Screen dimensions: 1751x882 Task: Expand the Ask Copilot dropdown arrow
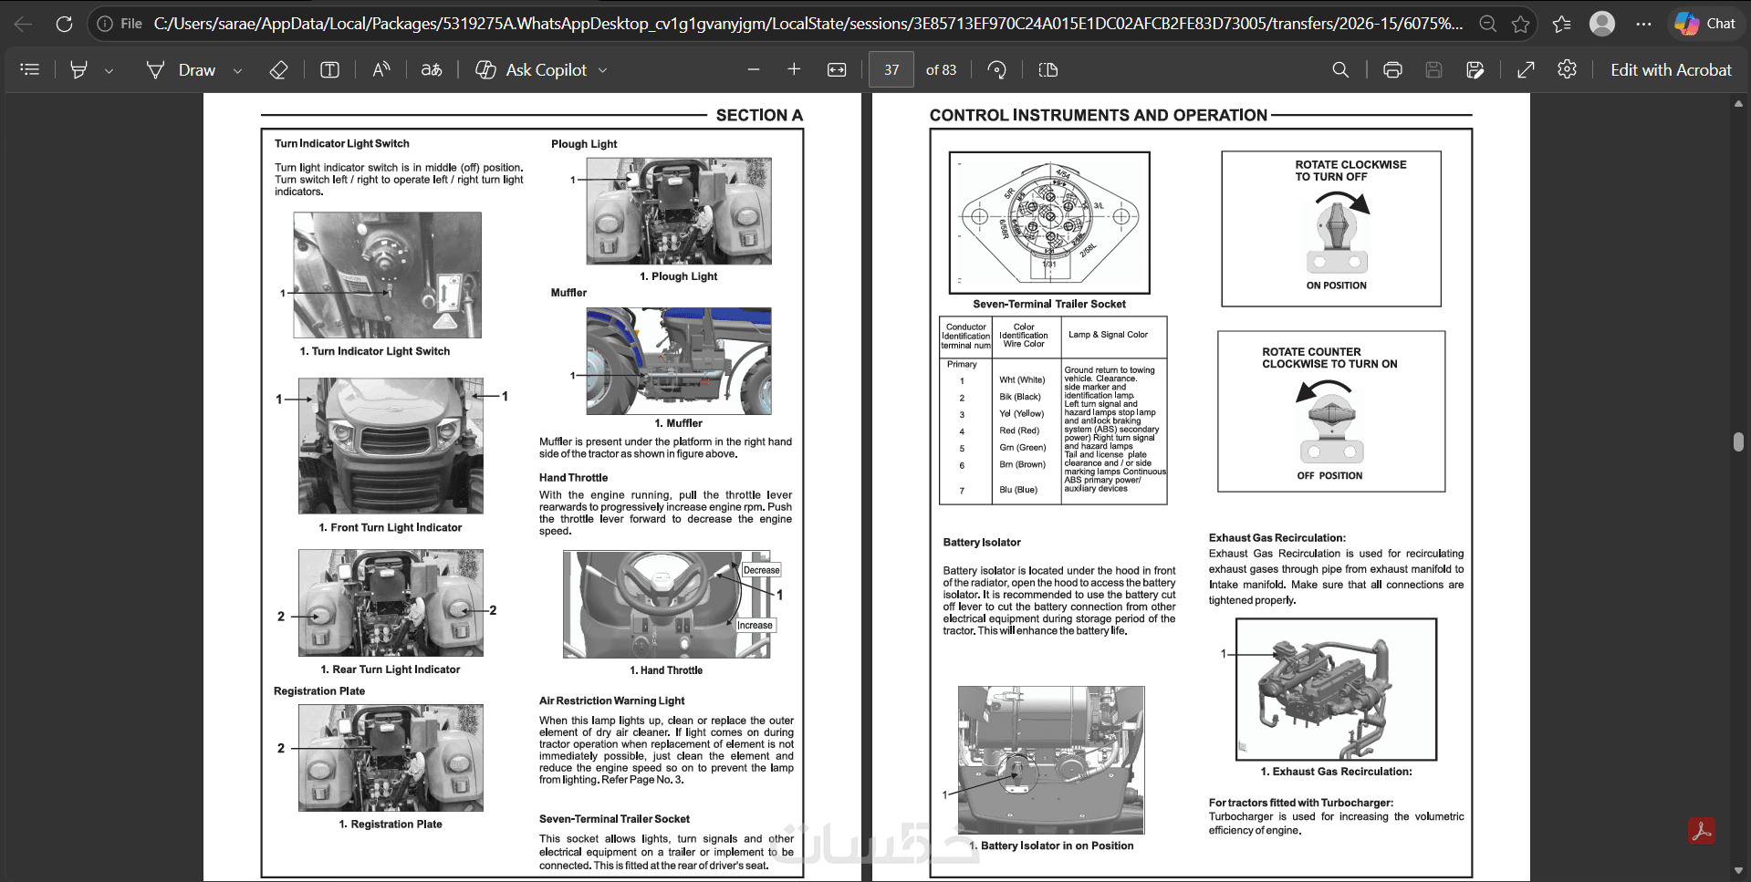[602, 70]
